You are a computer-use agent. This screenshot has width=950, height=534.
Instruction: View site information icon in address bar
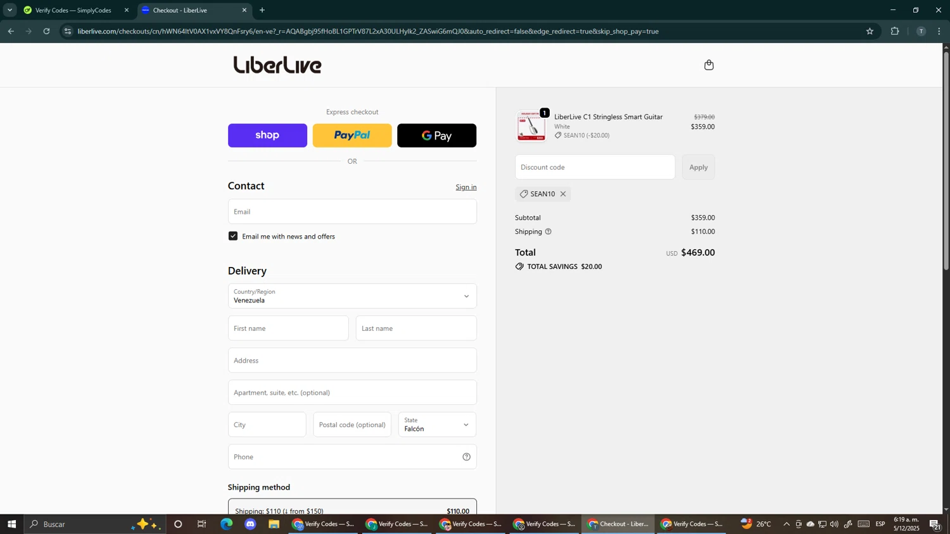pyautogui.click(x=68, y=31)
